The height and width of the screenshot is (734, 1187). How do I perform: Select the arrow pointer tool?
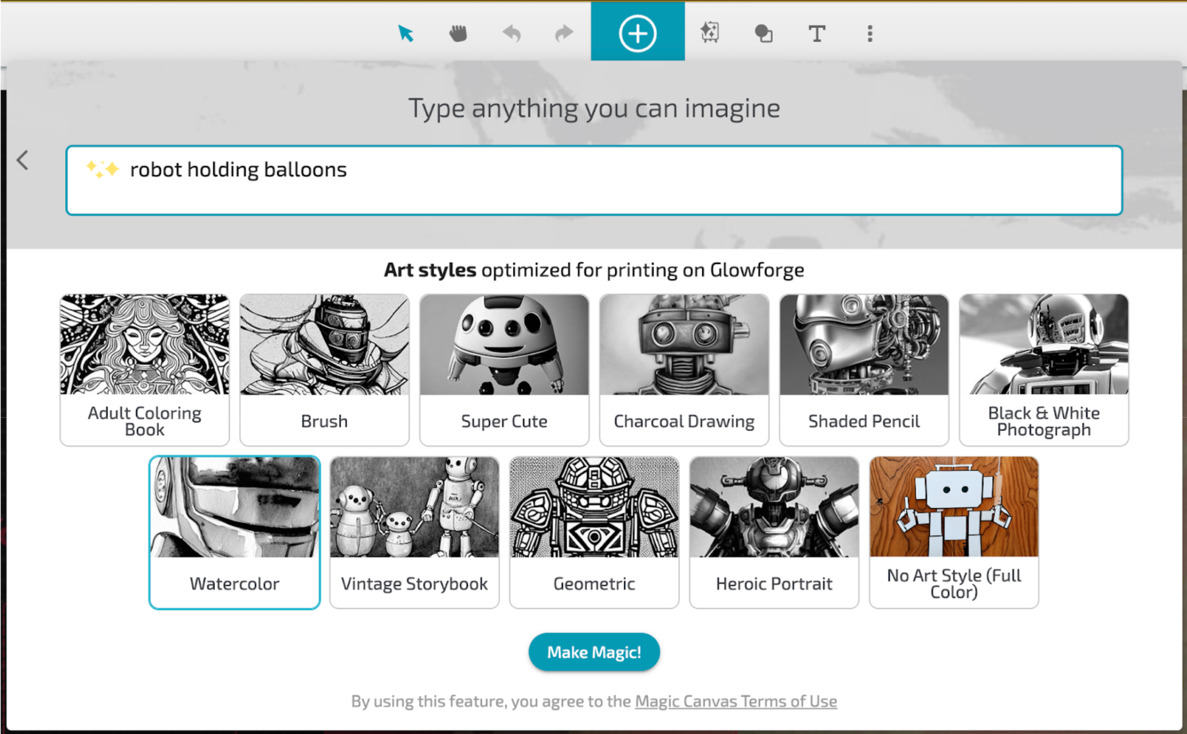point(406,33)
